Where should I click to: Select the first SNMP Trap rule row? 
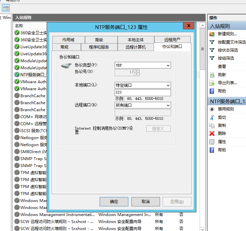pyautogui.click(x=31, y=158)
